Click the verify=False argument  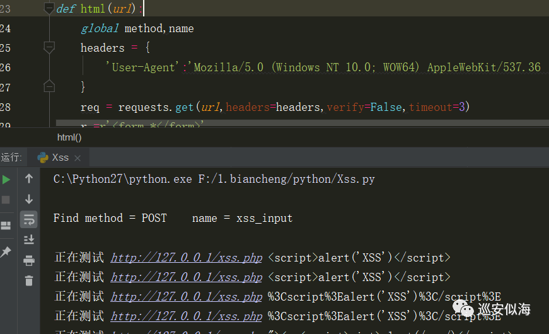coord(364,107)
